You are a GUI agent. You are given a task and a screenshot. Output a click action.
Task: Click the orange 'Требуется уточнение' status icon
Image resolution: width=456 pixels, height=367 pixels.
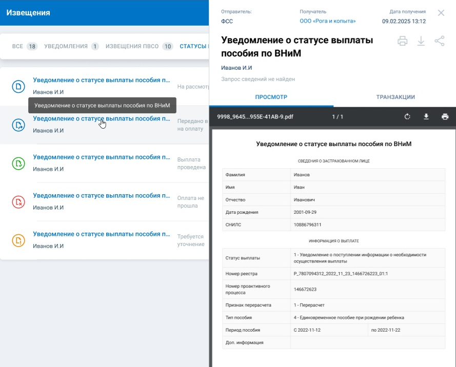[x=18, y=240]
